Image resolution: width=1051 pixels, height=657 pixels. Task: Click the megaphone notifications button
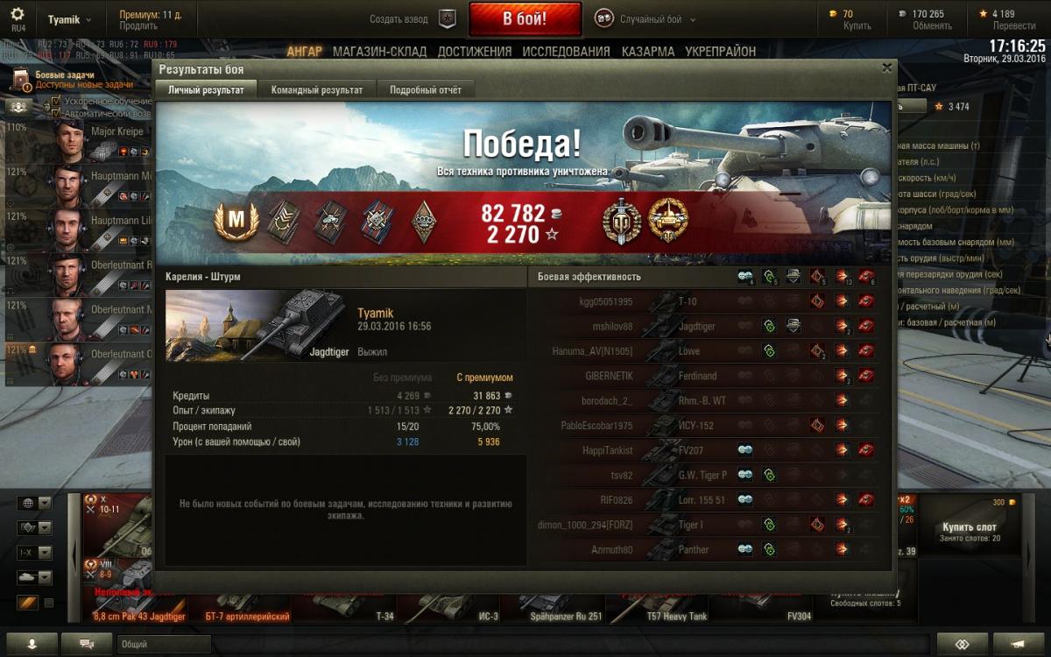coord(1016,643)
